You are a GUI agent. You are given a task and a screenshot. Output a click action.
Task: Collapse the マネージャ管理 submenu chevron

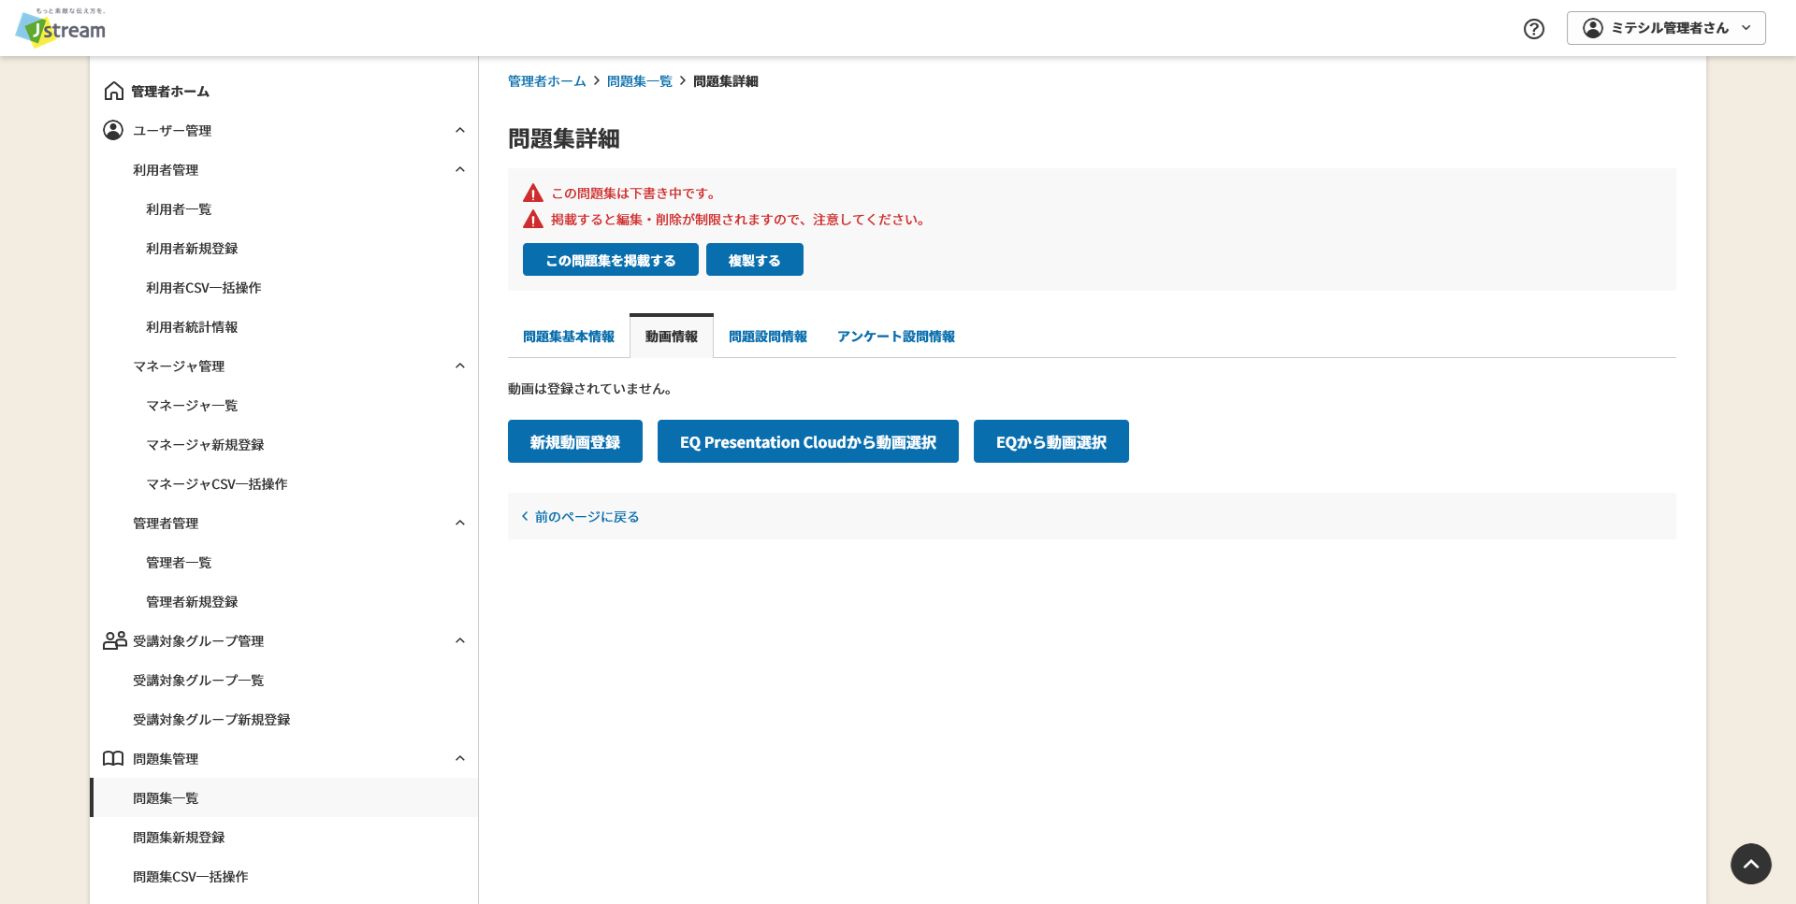459,366
